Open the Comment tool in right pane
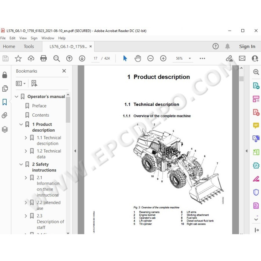261x261 pixels. (256, 125)
